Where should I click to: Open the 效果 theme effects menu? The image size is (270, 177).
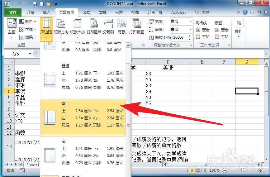pos(27,37)
